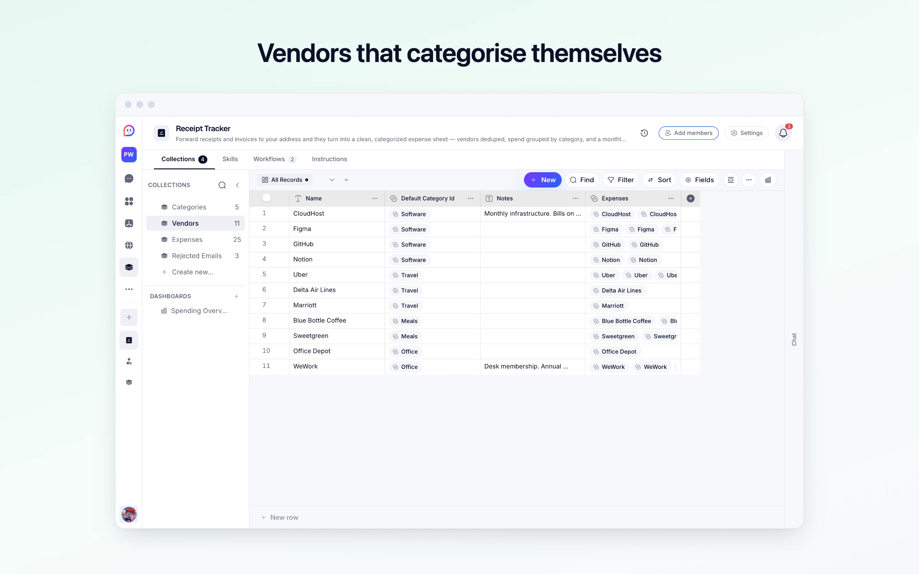Open the row height toolbar icon
This screenshot has width=919, height=574.
pyautogui.click(x=731, y=180)
